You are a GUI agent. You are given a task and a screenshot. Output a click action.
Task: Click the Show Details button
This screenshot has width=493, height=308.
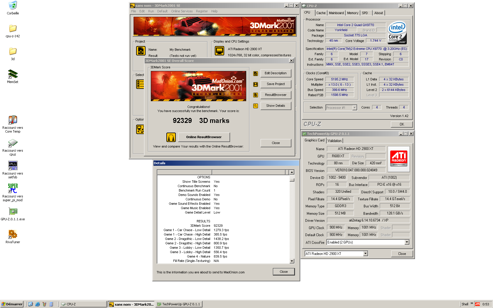click(276, 106)
